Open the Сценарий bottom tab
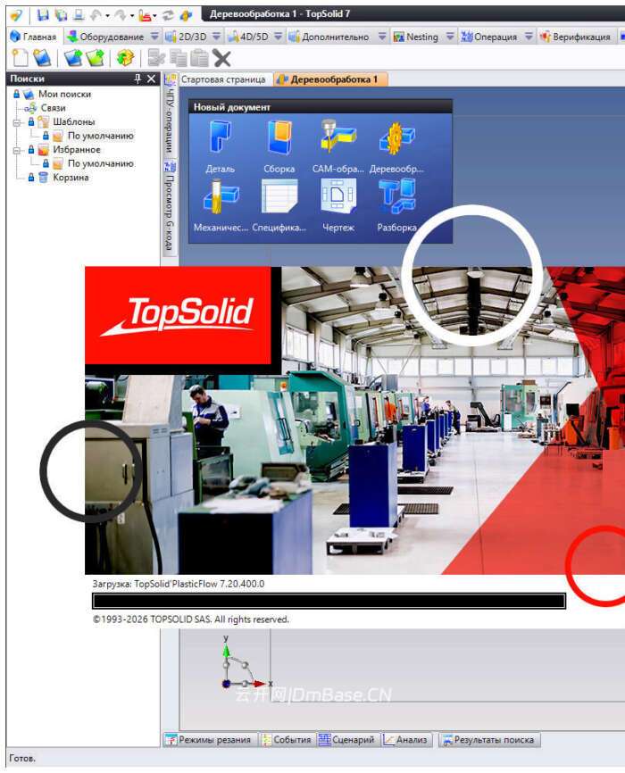625x773 pixels. tap(346, 739)
